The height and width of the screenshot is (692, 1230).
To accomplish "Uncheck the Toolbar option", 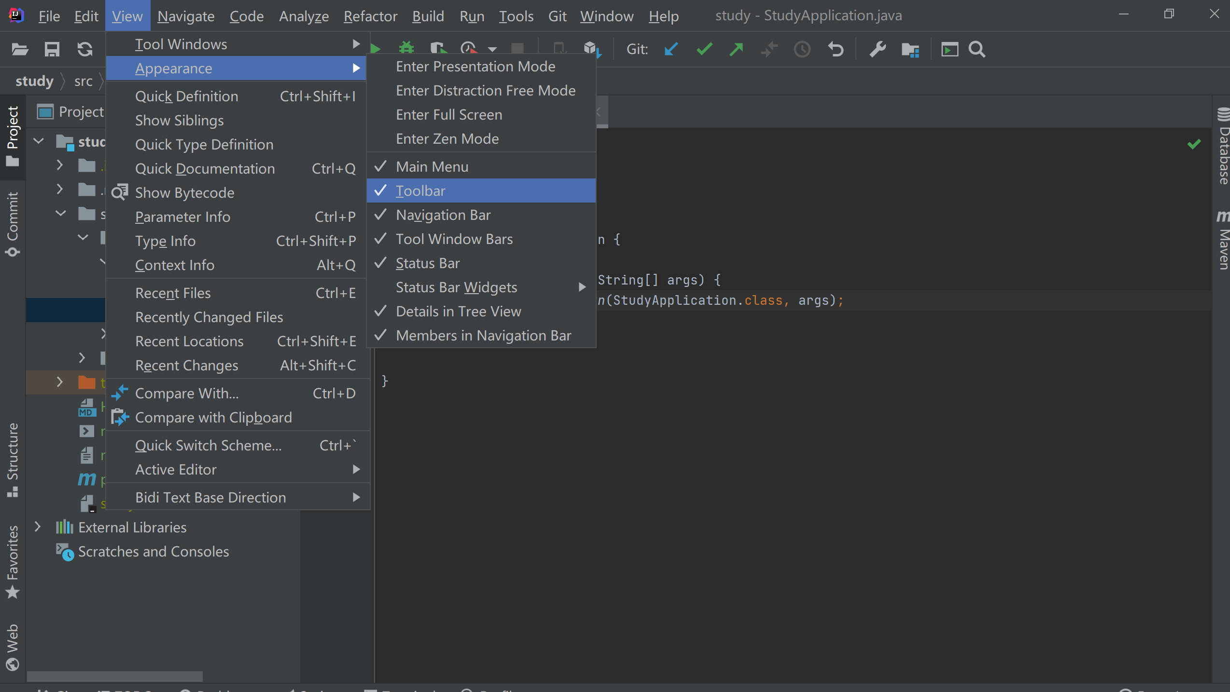I will click(420, 190).
